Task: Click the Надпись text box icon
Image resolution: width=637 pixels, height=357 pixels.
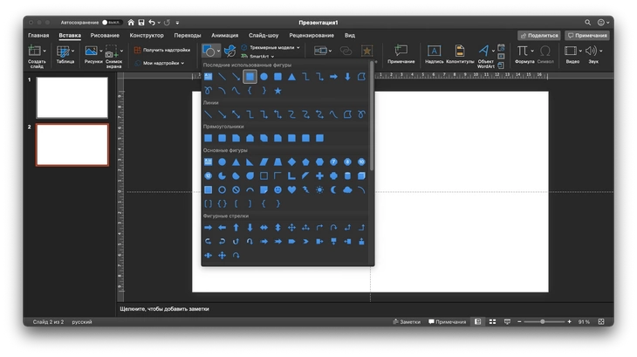Action: 434,54
